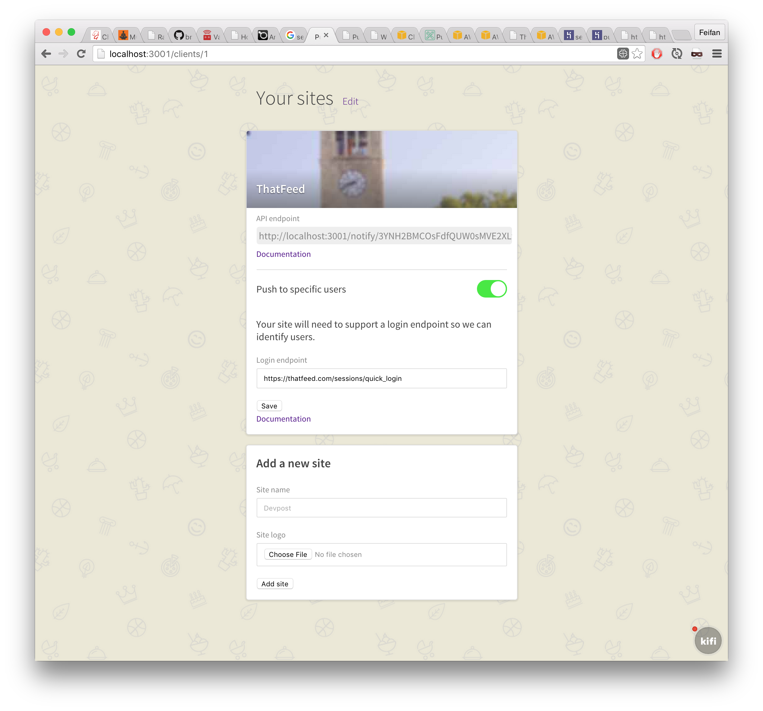Screen dimensions: 763x711
Task: Click the Add site button
Action: pyautogui.click(x=274, y=584)
